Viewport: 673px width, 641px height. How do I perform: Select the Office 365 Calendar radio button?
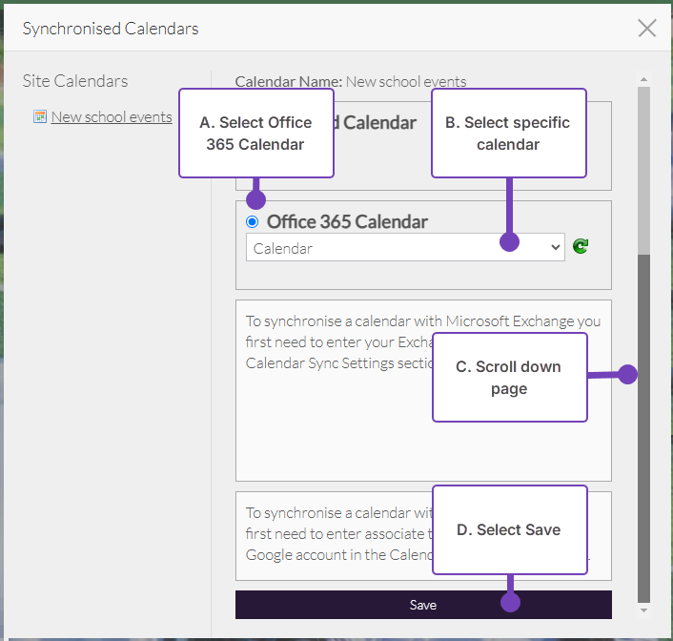(252, 222)
